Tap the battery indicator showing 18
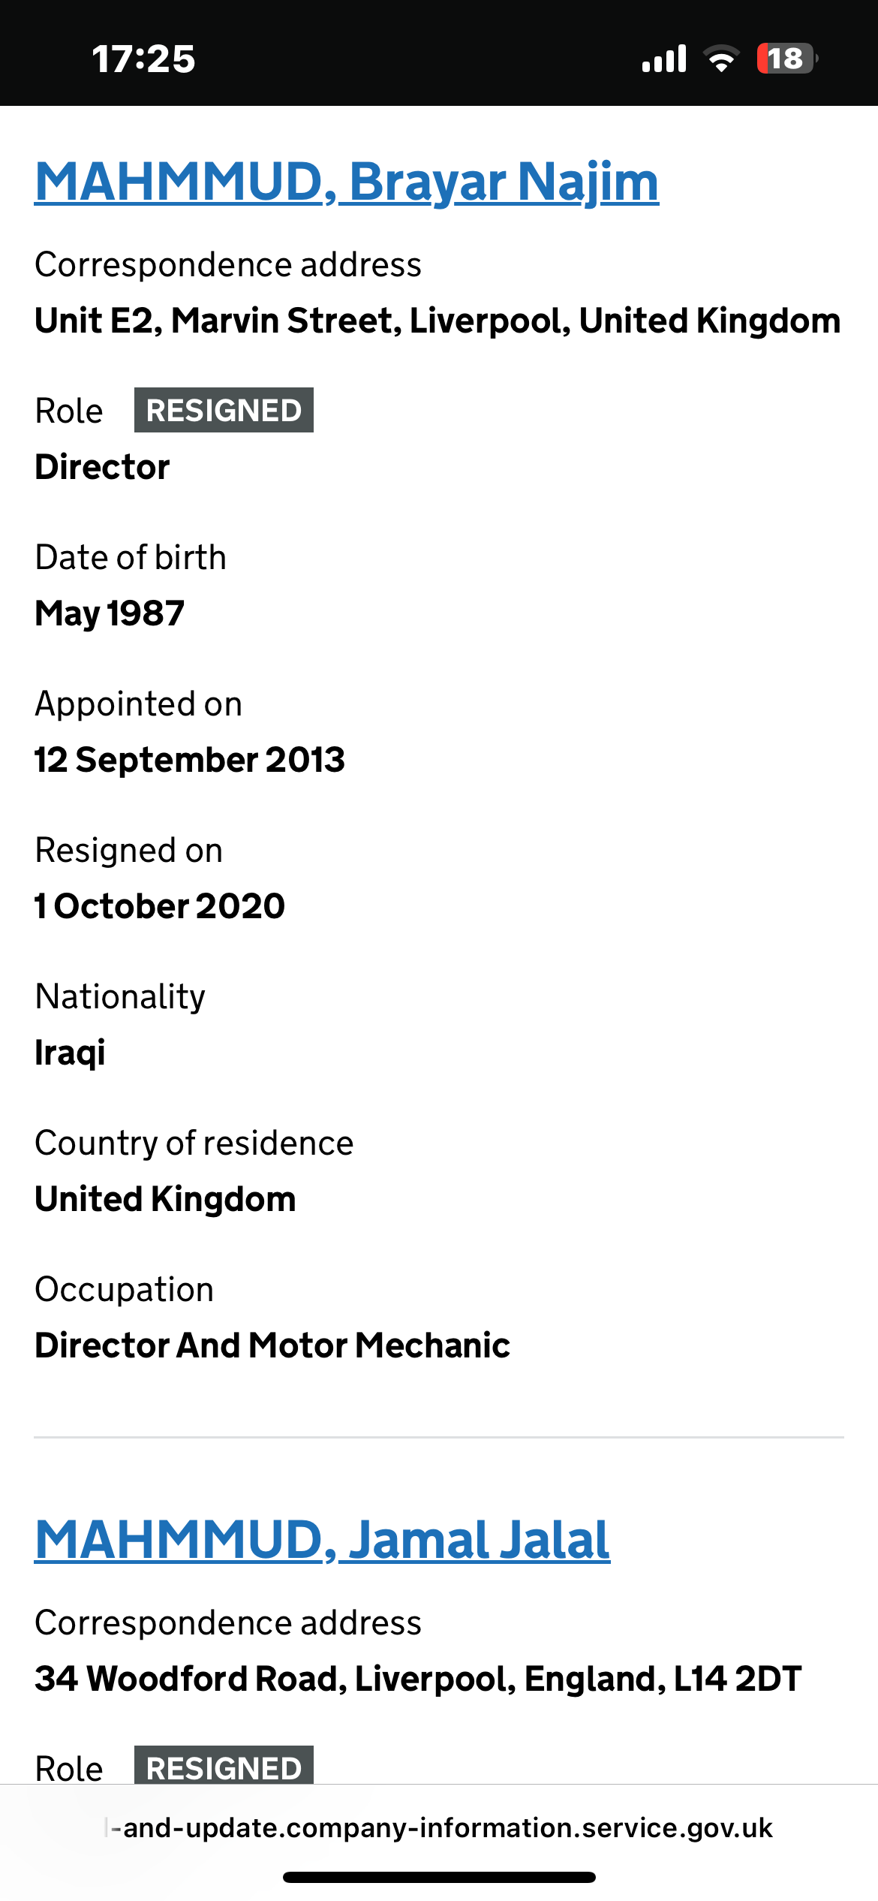The width and height of the screenshot is (878, 1901). tap(786, 58)
